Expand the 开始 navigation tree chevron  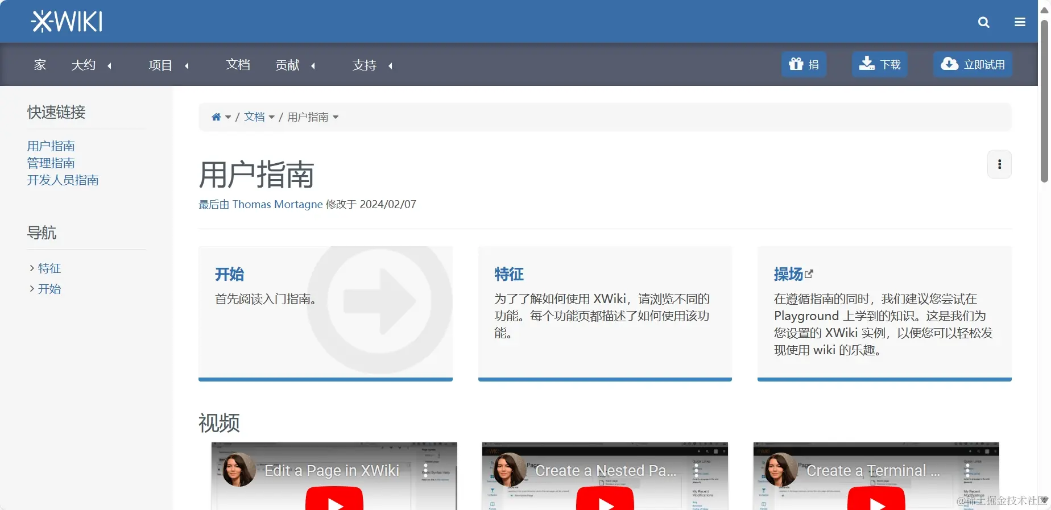tap(32, 288)
